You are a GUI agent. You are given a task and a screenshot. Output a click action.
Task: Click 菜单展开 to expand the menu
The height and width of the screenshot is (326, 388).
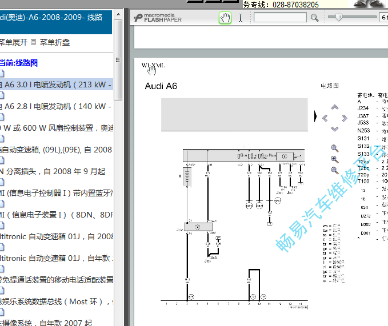coord(13,42)
